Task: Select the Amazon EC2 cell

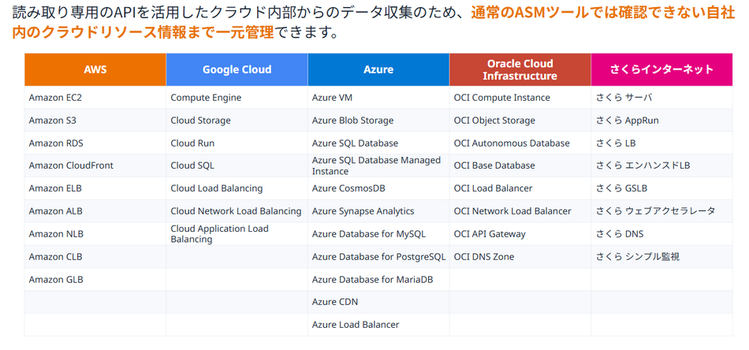Action: (95, 98)
